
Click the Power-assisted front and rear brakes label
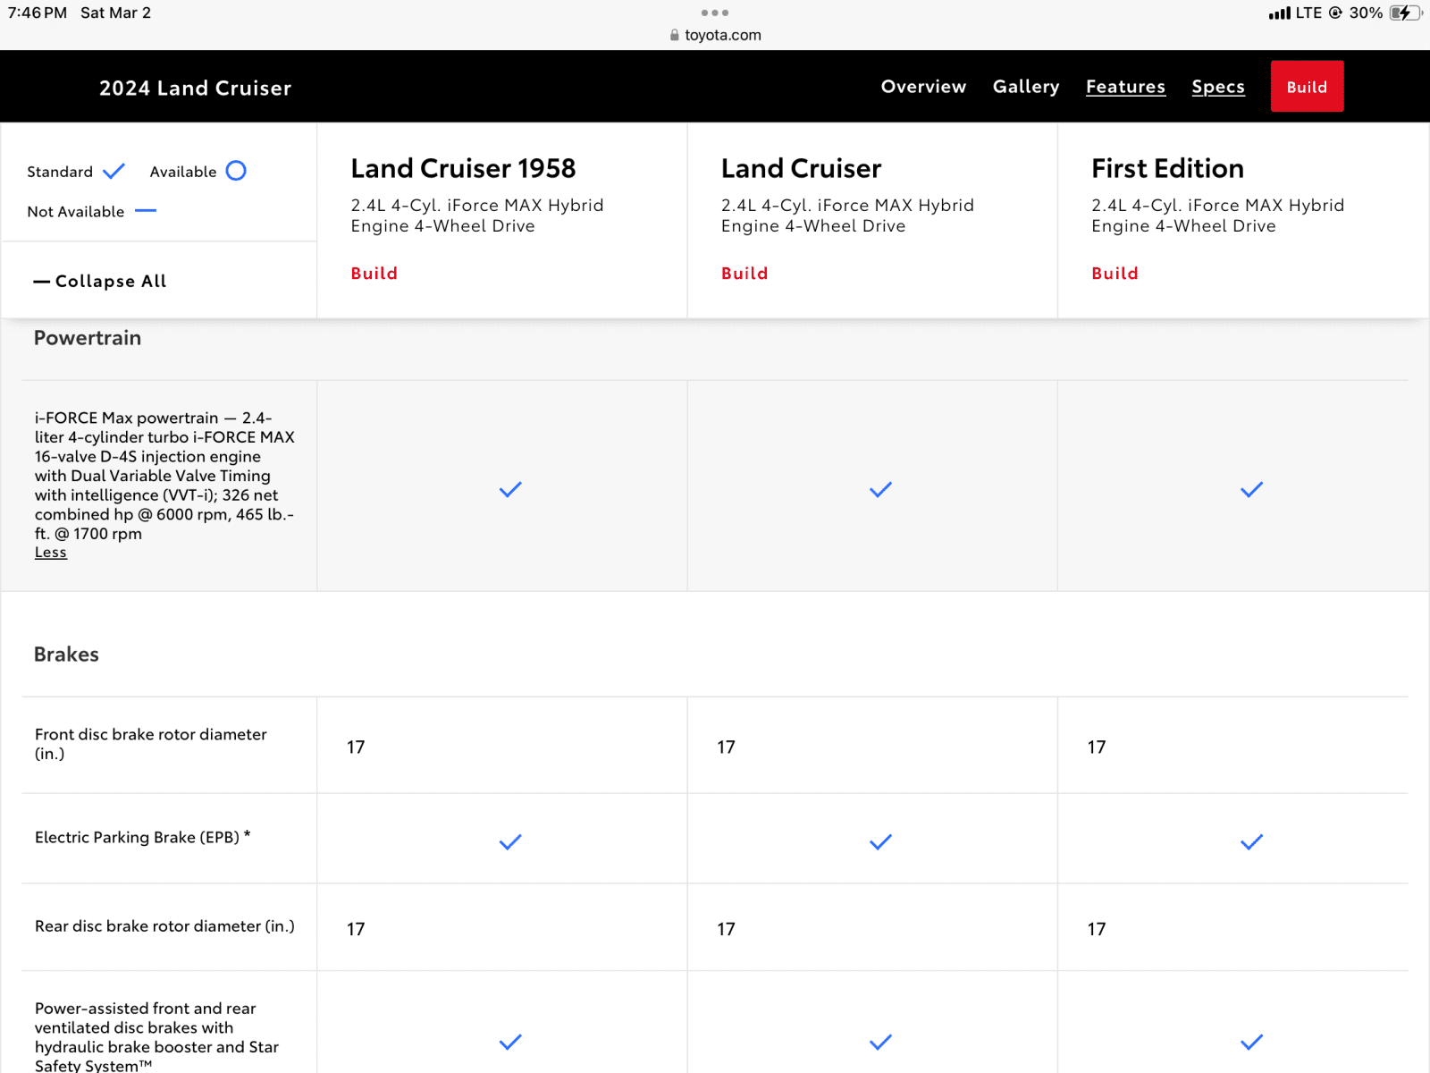point(156,1037)
